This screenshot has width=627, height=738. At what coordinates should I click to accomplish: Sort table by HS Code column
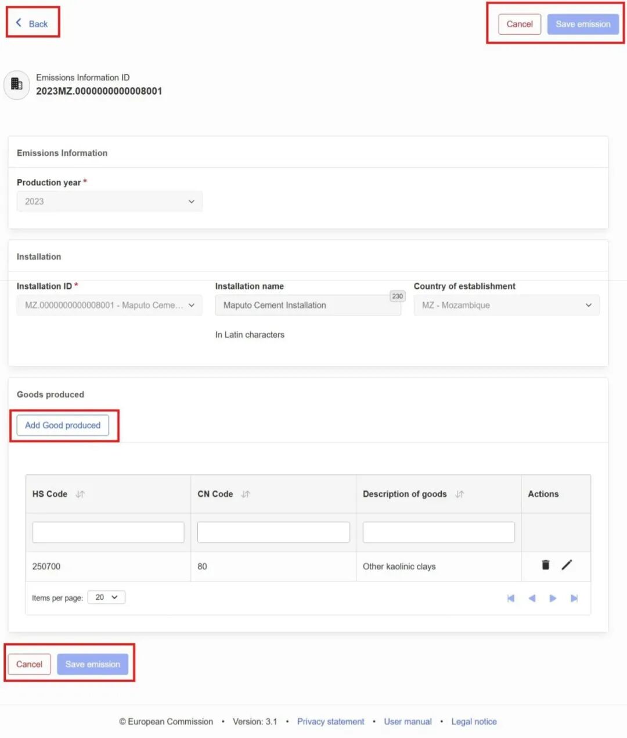(80, 494)
